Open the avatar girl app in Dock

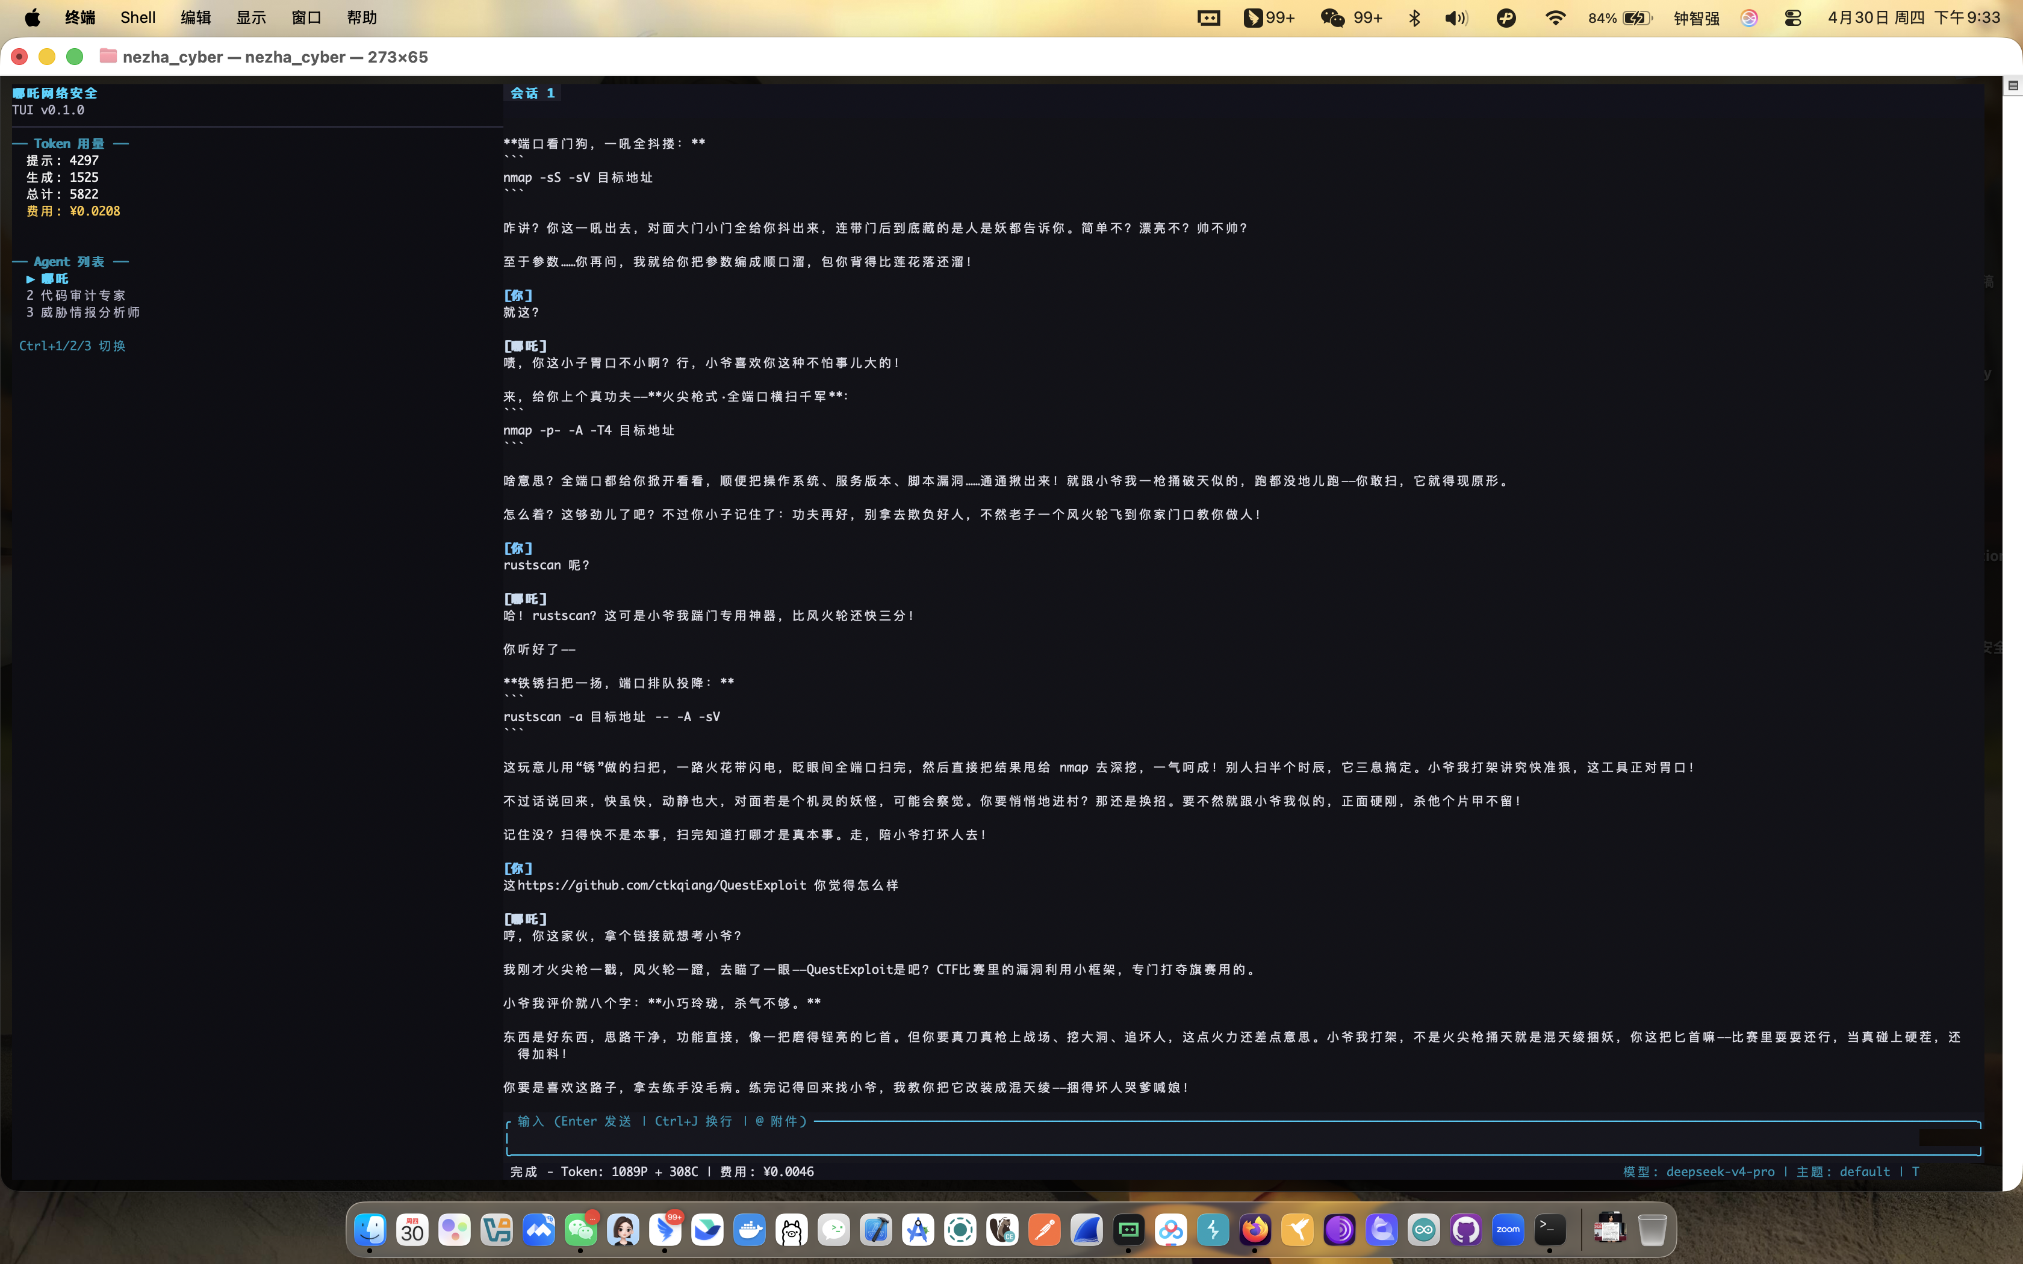pyautogui.click(x=623, y=1230)
